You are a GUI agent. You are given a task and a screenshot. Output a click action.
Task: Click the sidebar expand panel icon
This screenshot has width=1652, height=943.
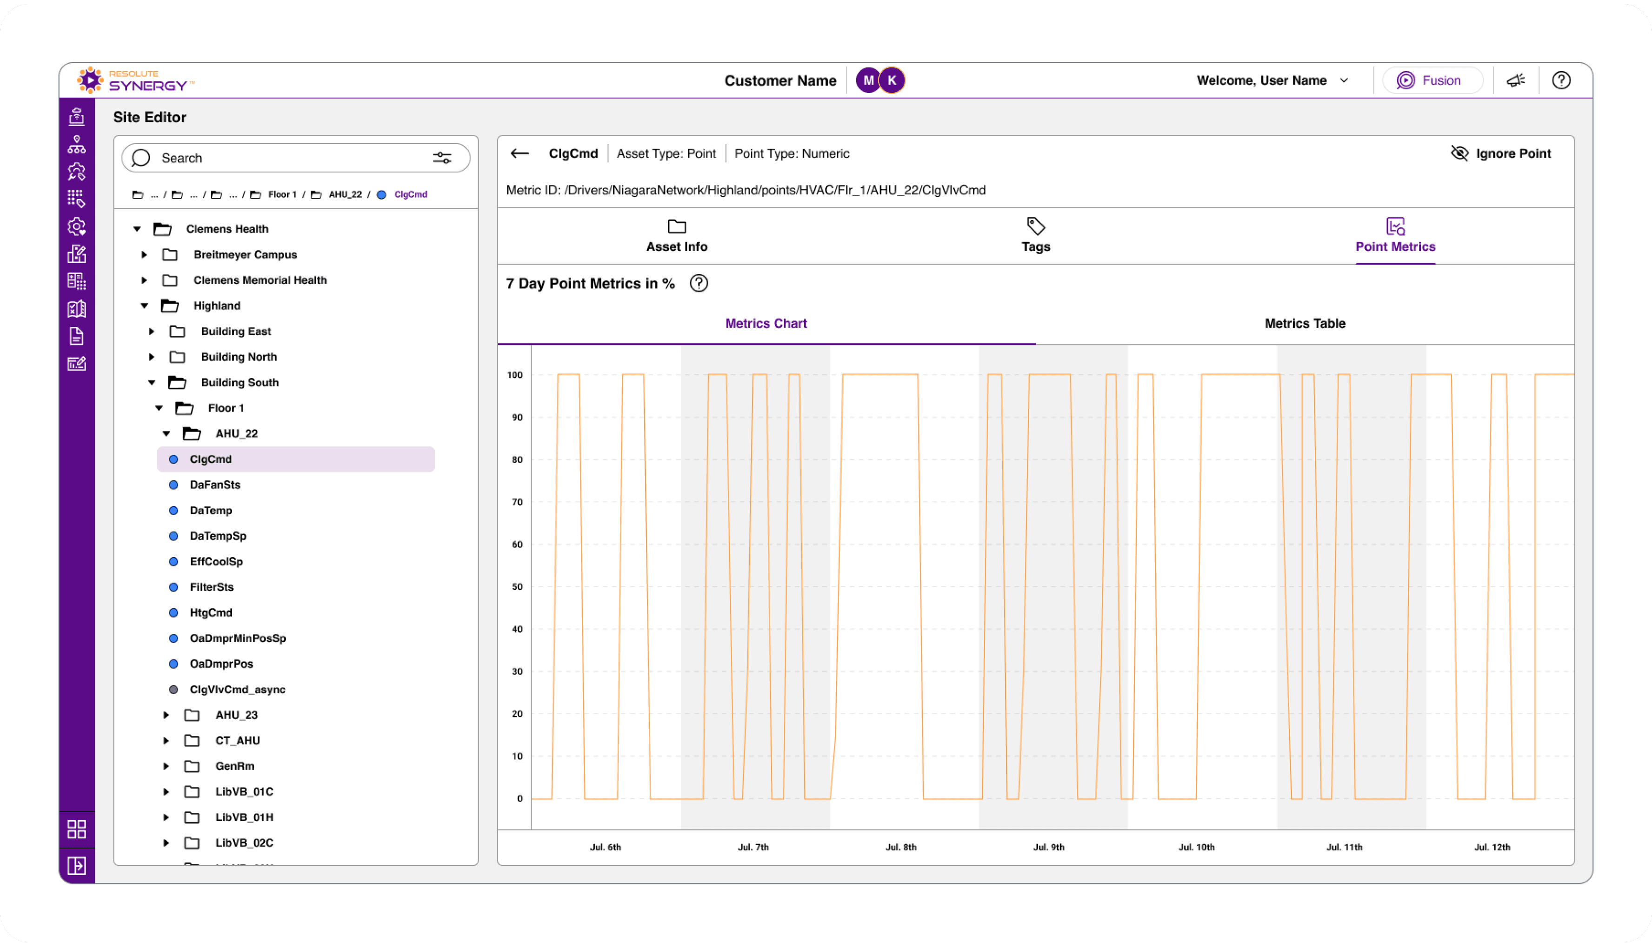(76, 865)
